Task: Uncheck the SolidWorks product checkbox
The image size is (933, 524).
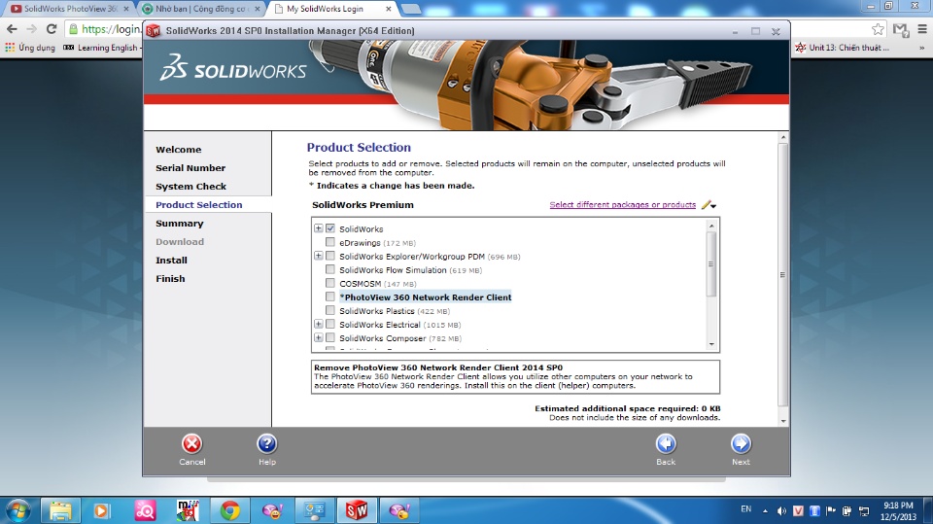Action: (x=330, y=228)
